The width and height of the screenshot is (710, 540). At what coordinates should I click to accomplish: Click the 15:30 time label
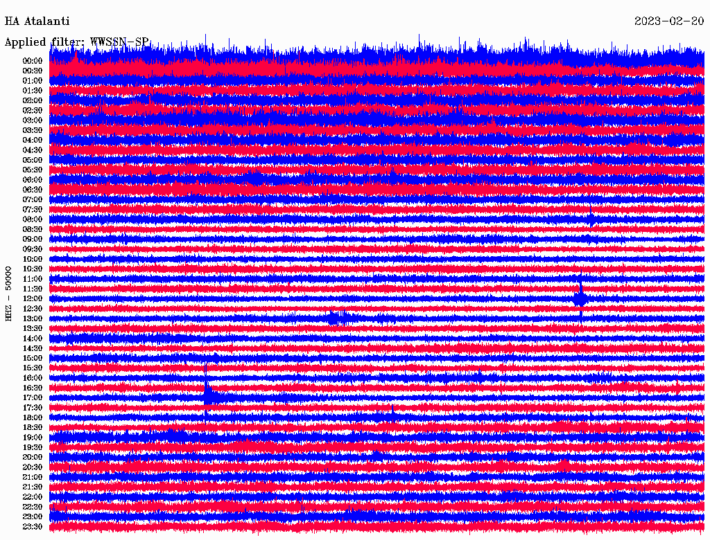pyautogui.click(x=33, y=368)
